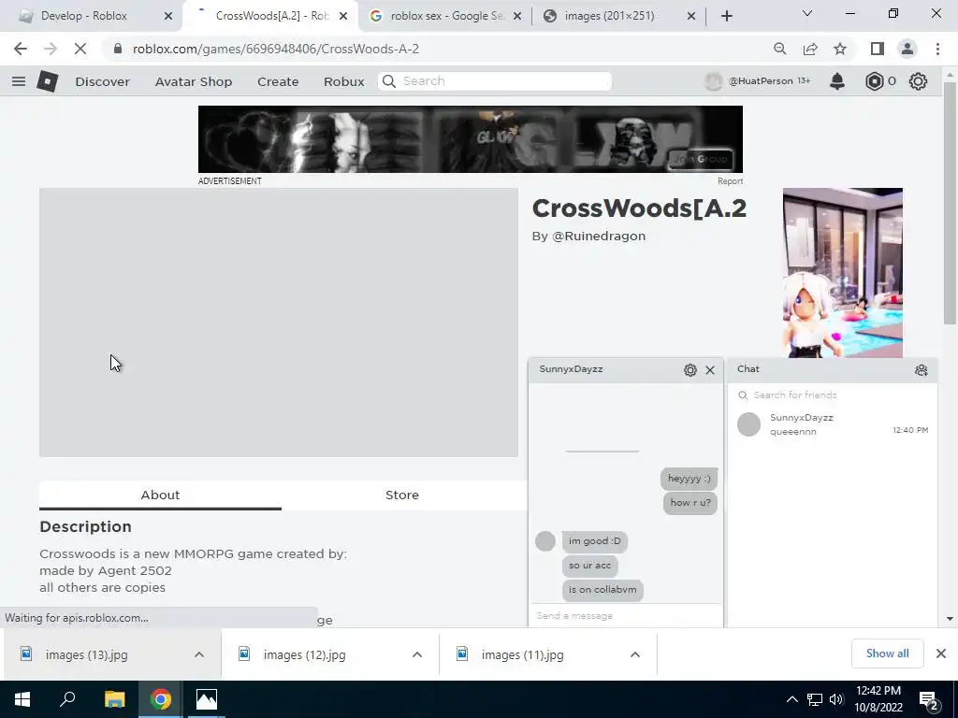Image resolution: width=958 pixels, height=718 pixels.
Task: Close the roblox Google search tab
Action: (516, 17)
